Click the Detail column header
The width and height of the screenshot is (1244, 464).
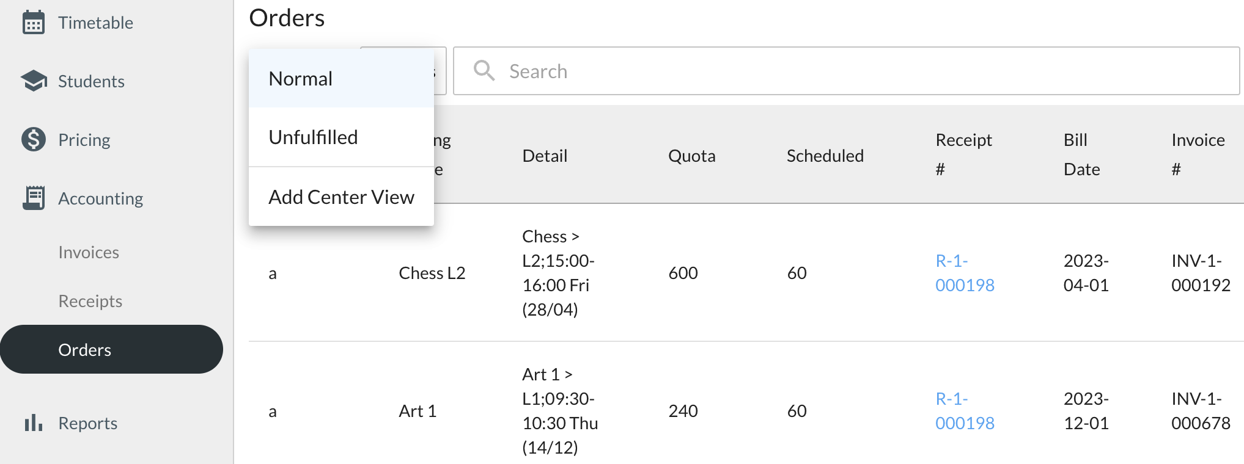pos(545,156)
